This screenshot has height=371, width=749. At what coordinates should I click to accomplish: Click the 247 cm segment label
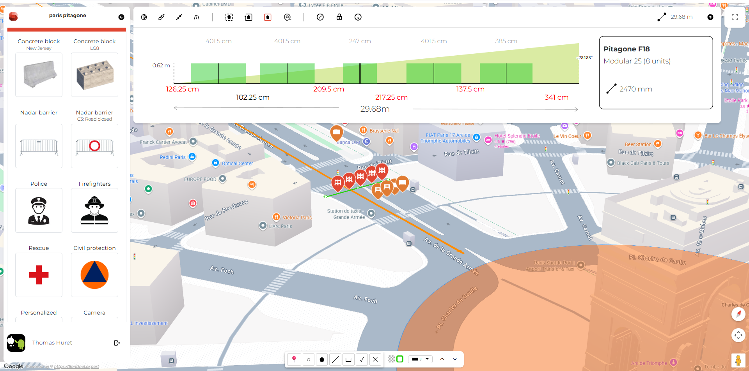coord(360,41)
